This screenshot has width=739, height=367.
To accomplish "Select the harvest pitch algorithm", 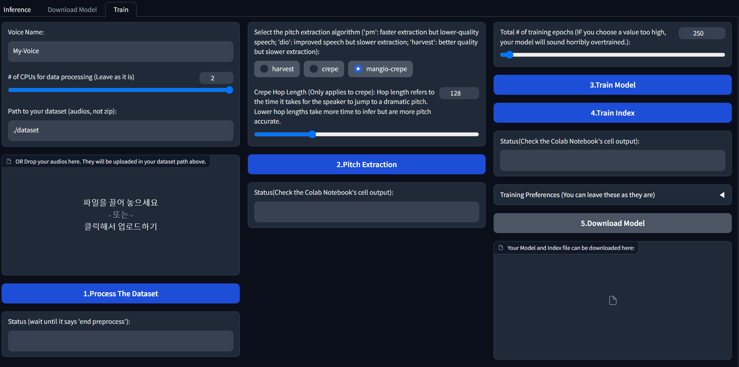I will click(x=277, y=69).
